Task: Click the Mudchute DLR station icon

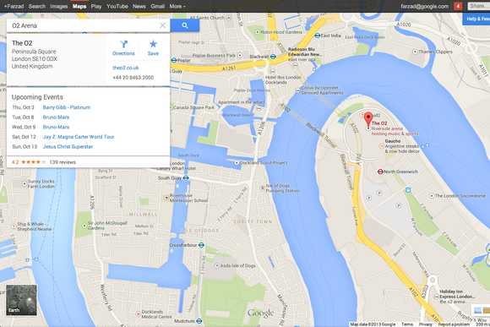Action: tap(199, 321)
